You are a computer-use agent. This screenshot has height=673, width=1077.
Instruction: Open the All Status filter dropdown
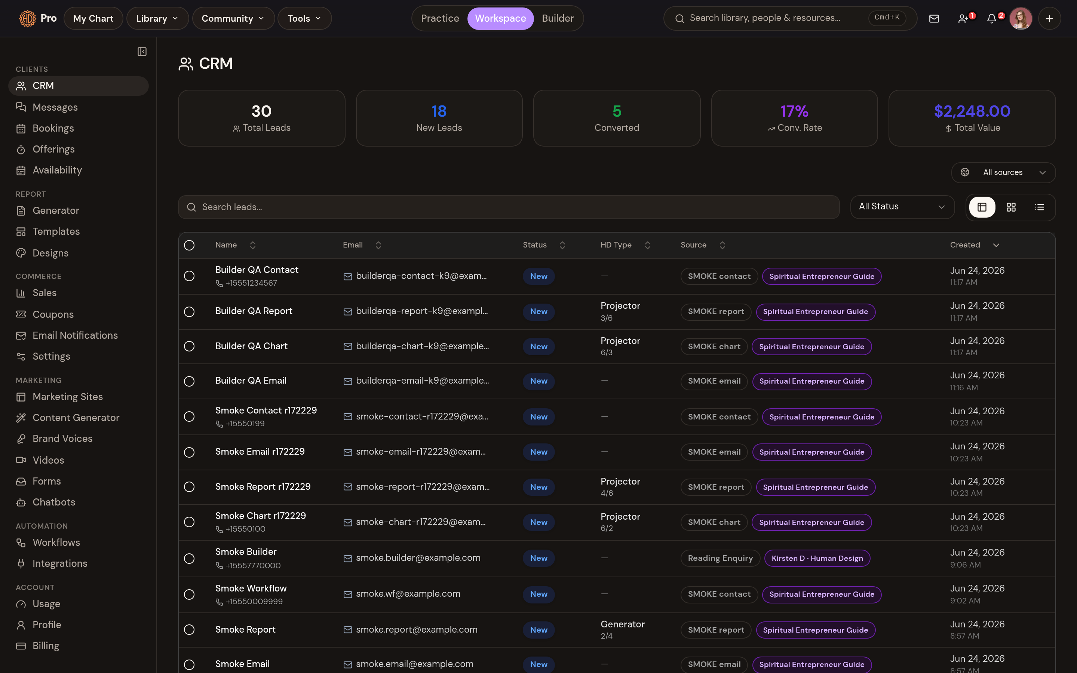tap(902, 207)
